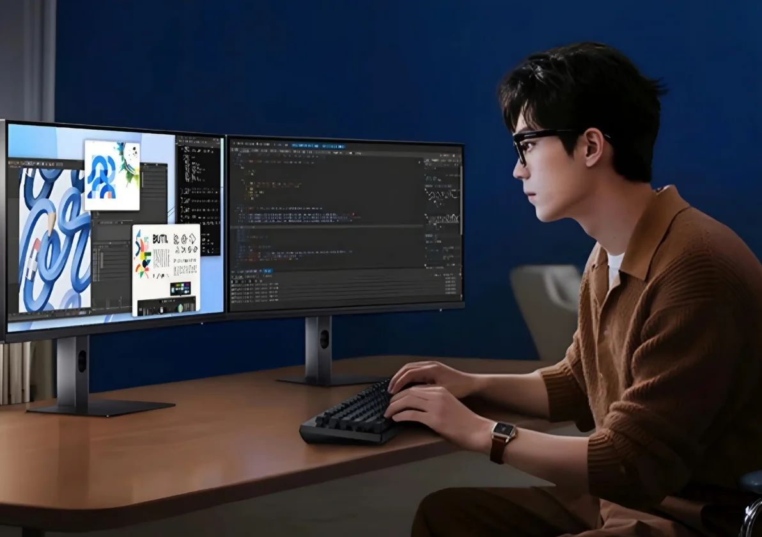Click a highlighted link in the editor toolbar
This screenshot has width=762, height=537.
pyautogui.click(x=332, y=146)
